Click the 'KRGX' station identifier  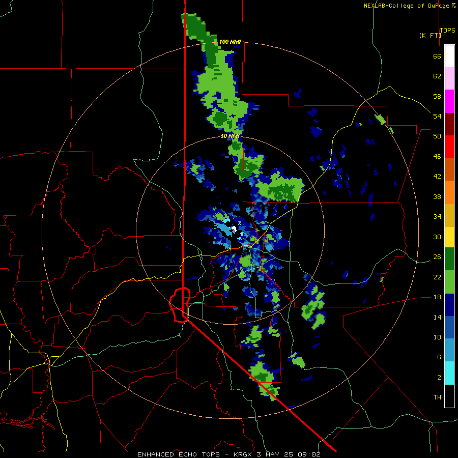point(244,454)
